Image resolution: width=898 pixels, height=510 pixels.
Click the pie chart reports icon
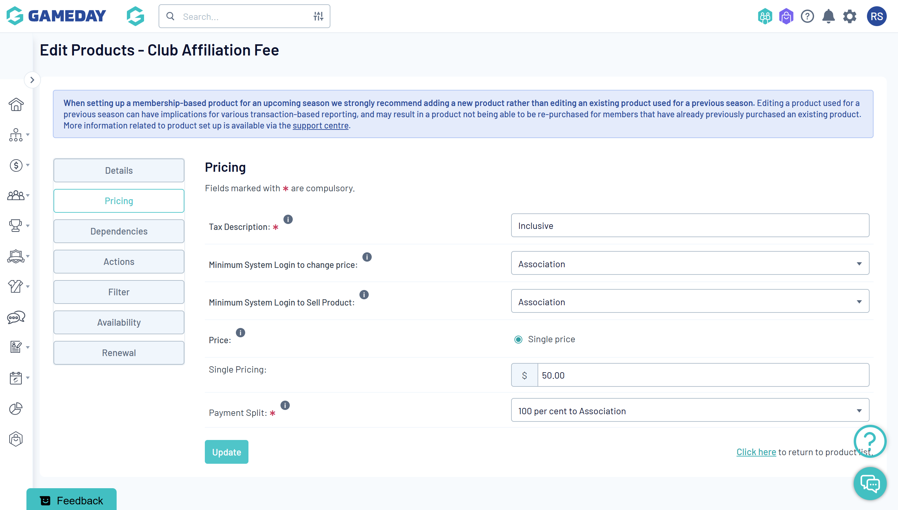coord(16,408)
